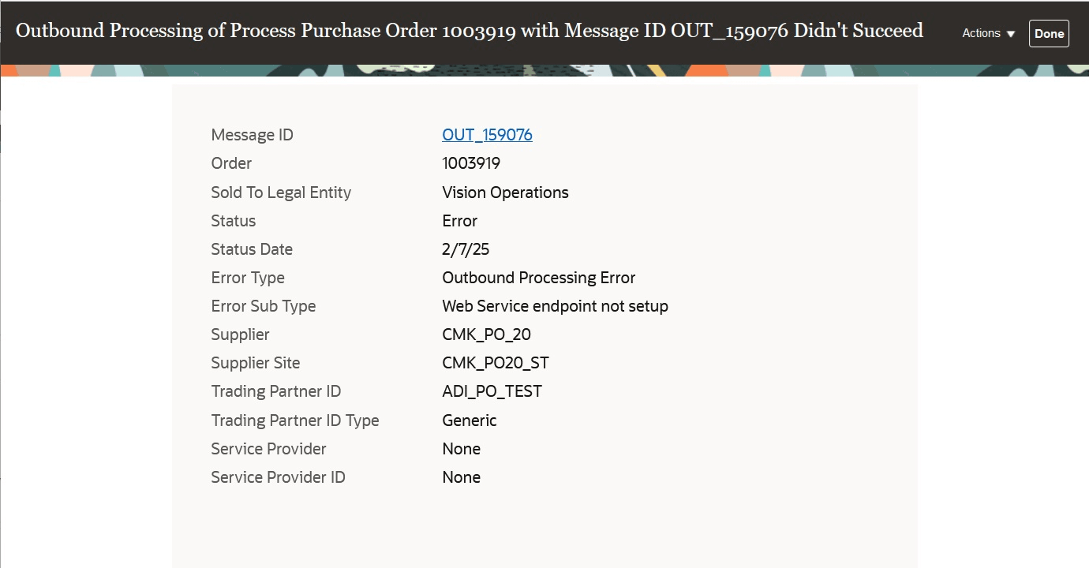
Task: Click the Message ID field label
Action: [252, 135]
